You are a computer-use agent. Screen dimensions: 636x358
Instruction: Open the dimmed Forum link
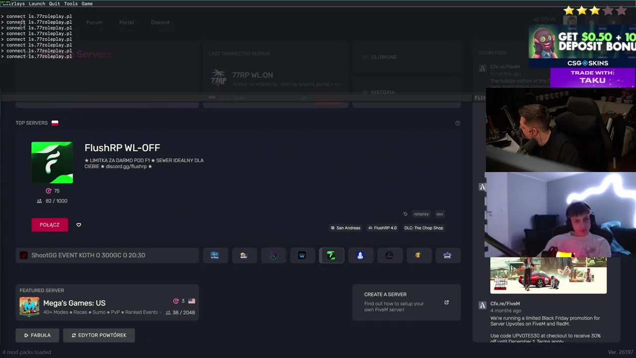coord(94,22)
